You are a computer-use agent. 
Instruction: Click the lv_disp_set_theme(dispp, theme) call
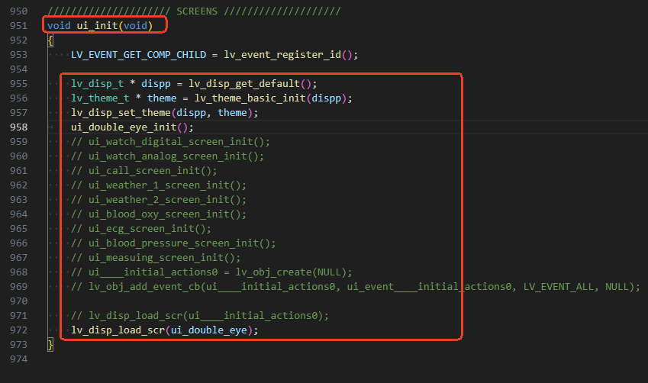[164, 113]
